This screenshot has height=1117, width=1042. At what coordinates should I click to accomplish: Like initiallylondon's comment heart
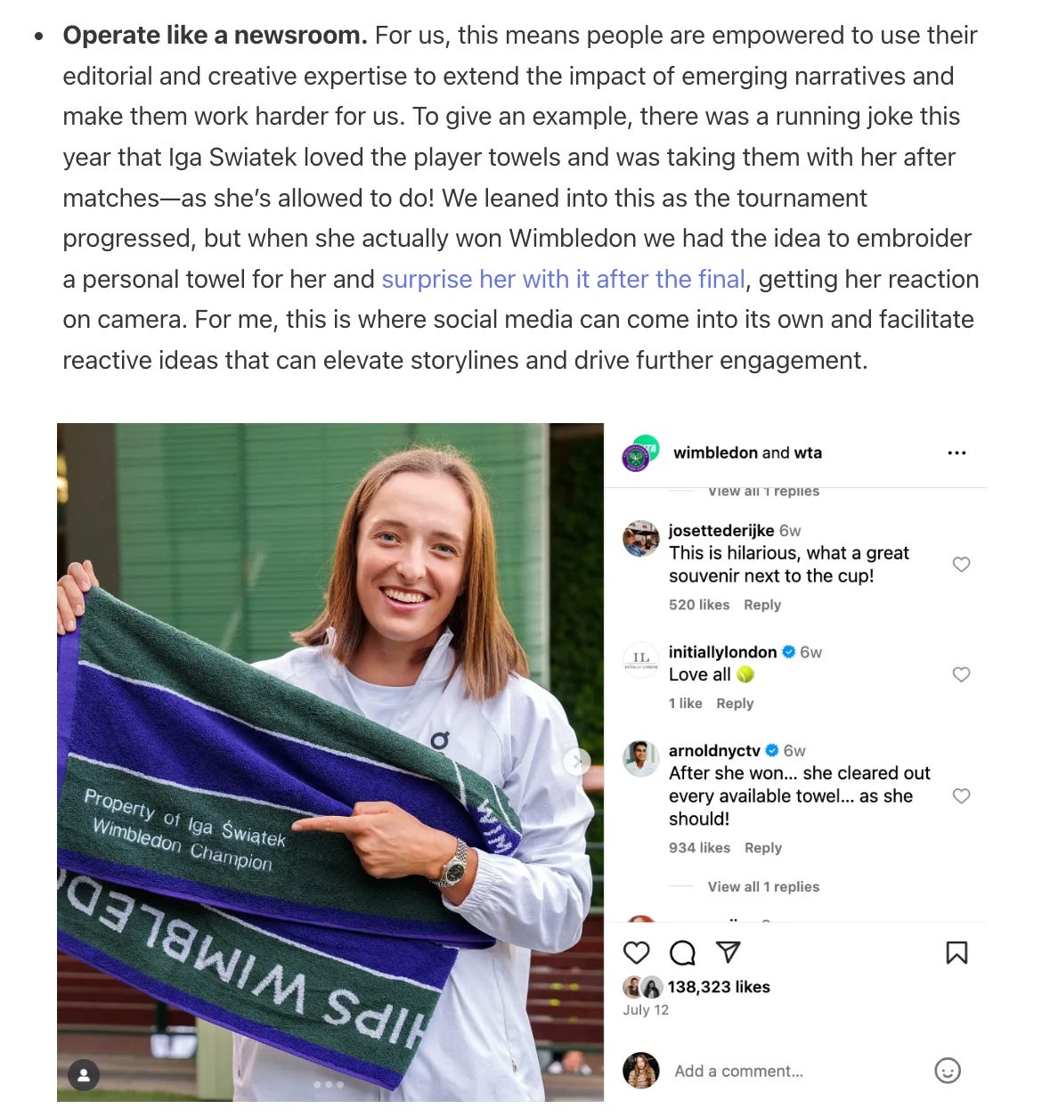[x=961, y=674]
